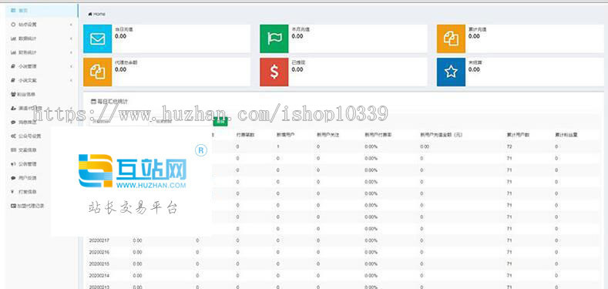The height and width of the screenshot is (289, 608).
Task: Click the yen icon for 打赏信息
Action: coord(13,192)
